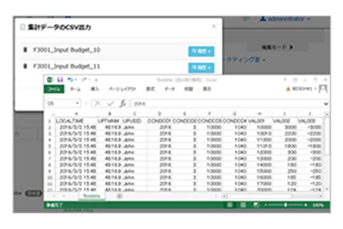343x229 pixels.
Task: Open the flowdata sheet tab
Action: pyautogui.click(x=91, y=196)
